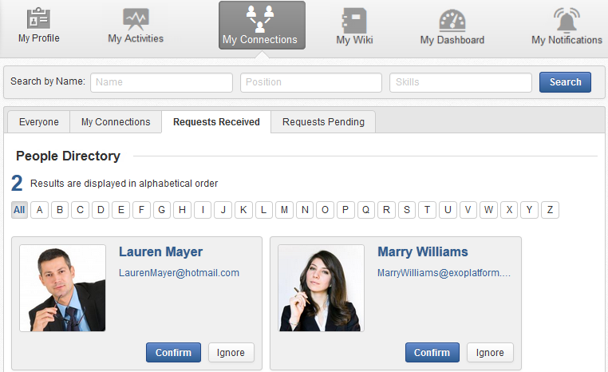Click the Name search field
Viewport: 608px width, 372px height.
[x=162, y=82]
